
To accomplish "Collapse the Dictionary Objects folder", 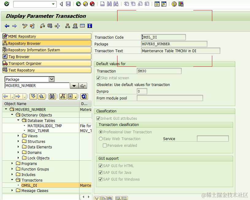I will [12, 115].
